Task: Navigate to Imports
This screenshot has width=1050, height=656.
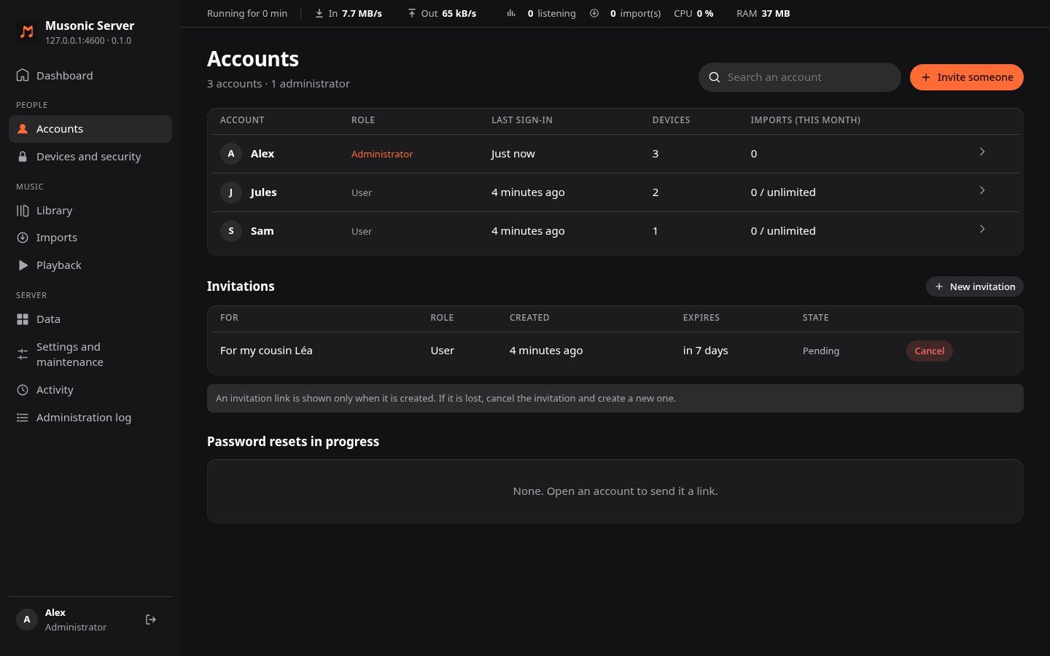Action: 90,238
